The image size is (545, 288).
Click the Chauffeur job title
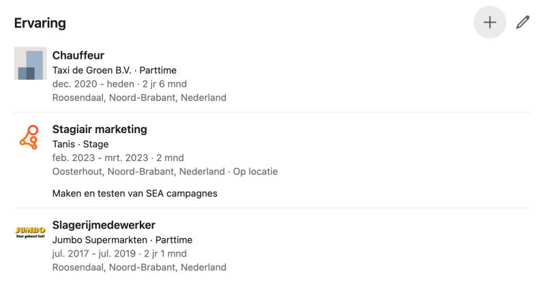click(78, 55)
